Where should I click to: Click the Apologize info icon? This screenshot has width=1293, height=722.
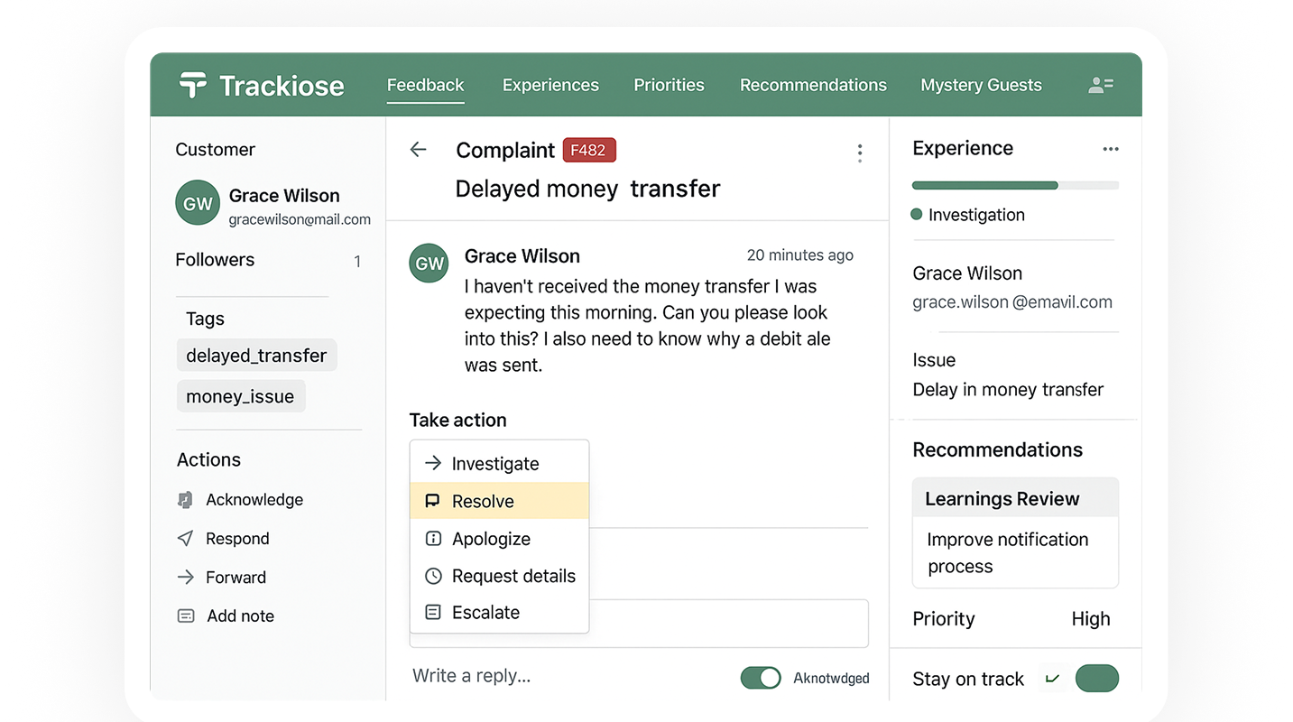[x=432, y=539]
